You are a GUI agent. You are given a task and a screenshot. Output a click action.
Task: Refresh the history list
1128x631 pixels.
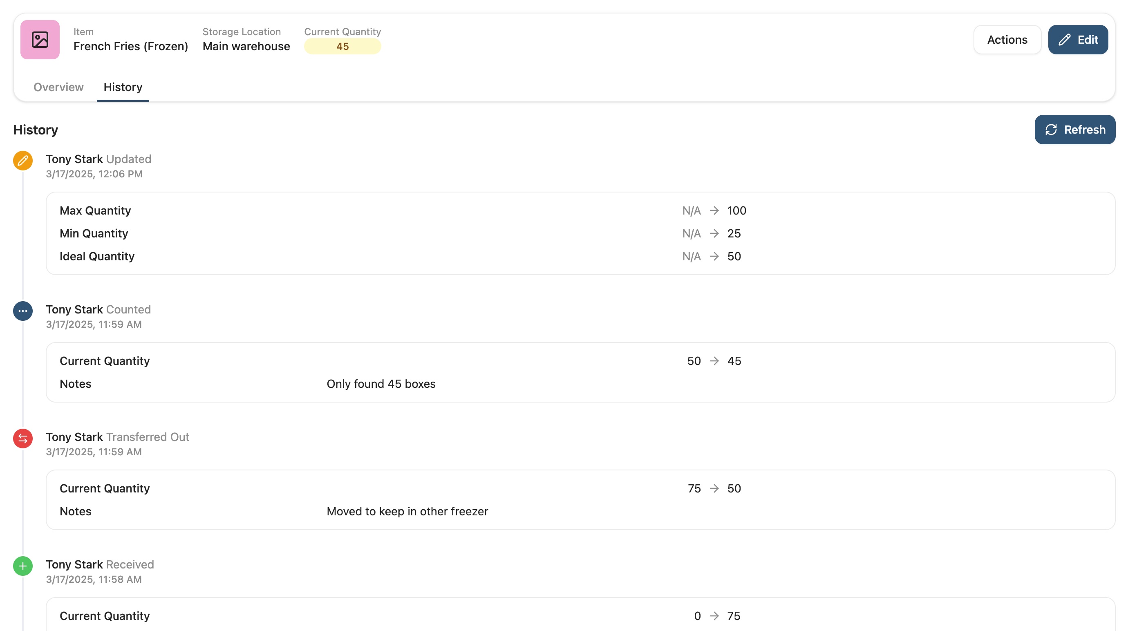pos(1074,130)
